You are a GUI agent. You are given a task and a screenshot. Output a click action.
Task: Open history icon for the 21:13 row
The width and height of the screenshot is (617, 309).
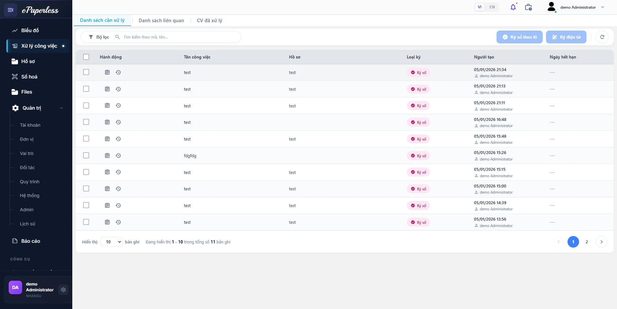118,89
